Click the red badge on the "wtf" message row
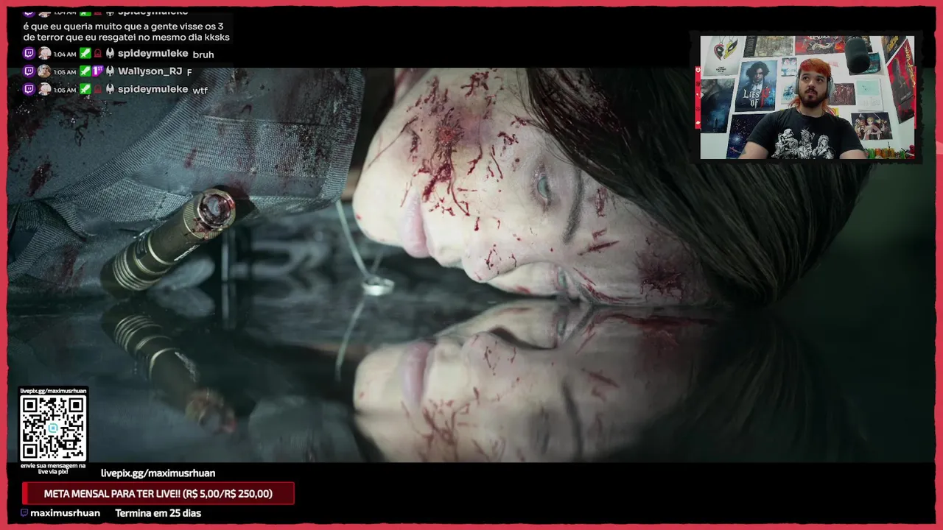The height and width of the screenshot is (530, 943). (98, 89)
